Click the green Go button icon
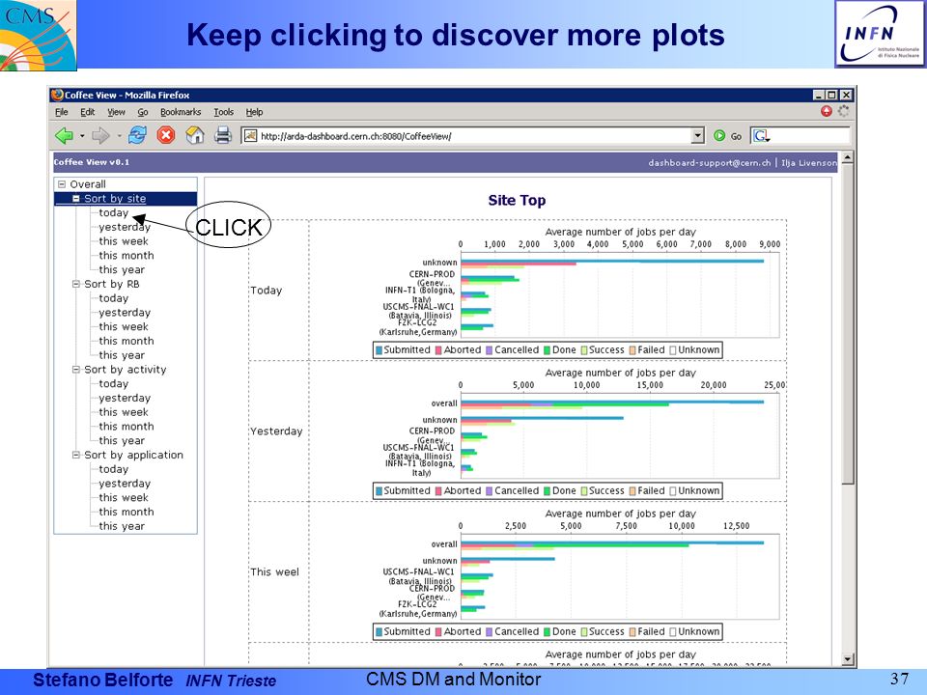This screenshot has height=695, width=927. pos(718,135)
